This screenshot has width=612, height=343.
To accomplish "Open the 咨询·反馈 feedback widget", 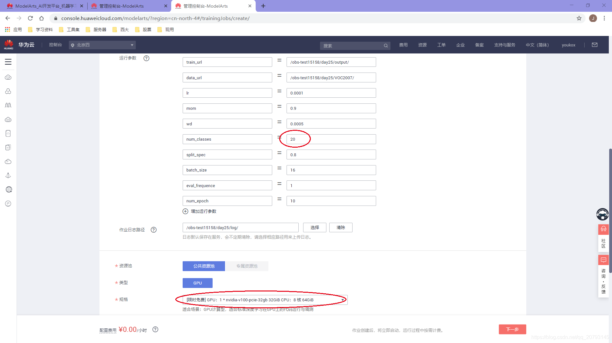I will [x=603, y=276].
